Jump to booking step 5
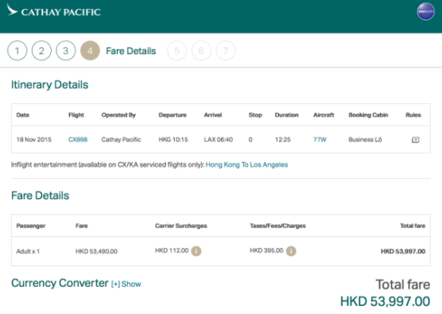Viewport: 442px width, 314px height. point(176,51)
